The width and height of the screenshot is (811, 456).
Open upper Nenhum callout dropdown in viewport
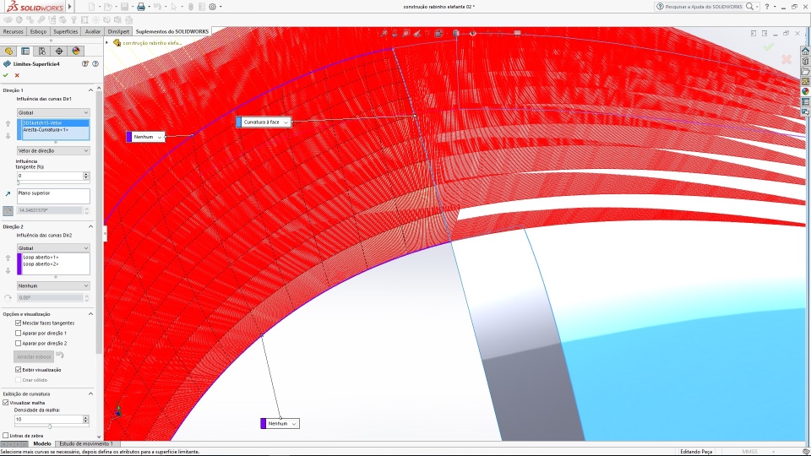click(160, 137)
